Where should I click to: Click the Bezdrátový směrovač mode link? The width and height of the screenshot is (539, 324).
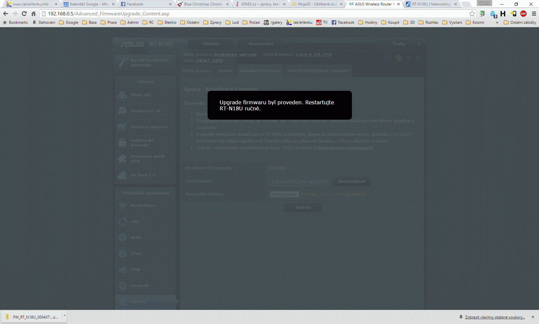[235, 55]
